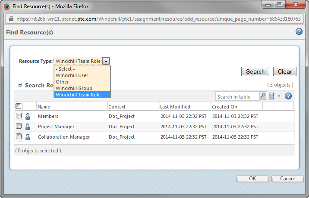The width and height of the screenshot is (309, 198).
Task: Sort by the Last Modified column header
Action: coord(185,107)
